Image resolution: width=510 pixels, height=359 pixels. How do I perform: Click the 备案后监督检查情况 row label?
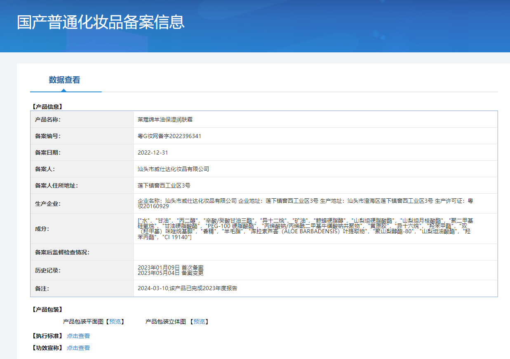coord(62,252)
